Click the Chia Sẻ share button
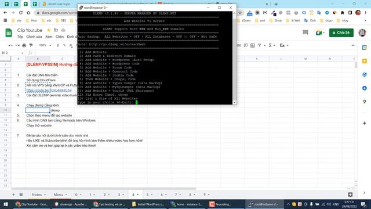This screenshot has height=209, width=371. click(341, 33)
